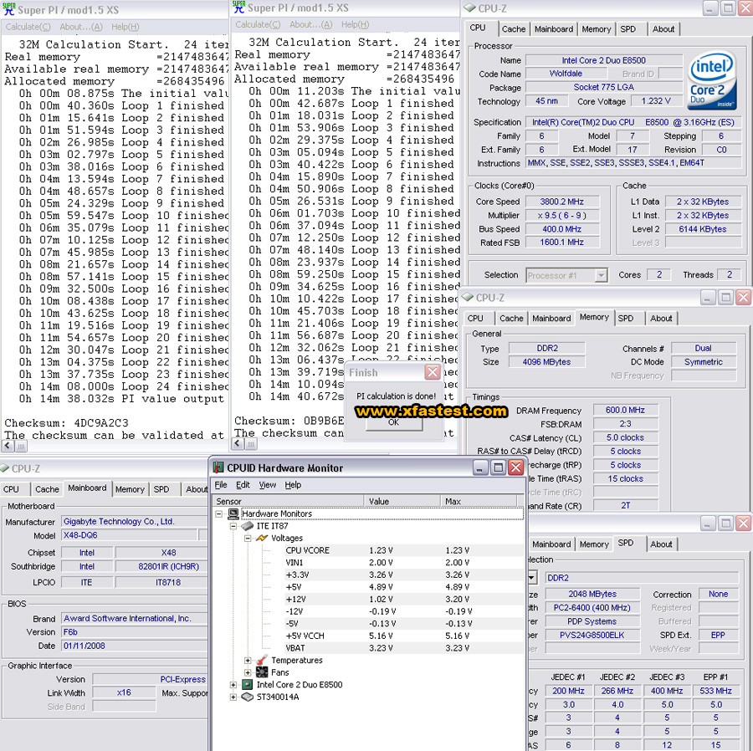Open the View menu in Hardware Monitor
The height and width of the screenshot is (751, 753).
(268, 485)
